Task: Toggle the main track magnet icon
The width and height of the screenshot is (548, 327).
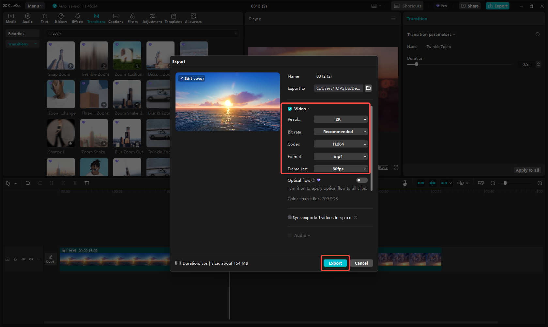Action: pos(421,183)
